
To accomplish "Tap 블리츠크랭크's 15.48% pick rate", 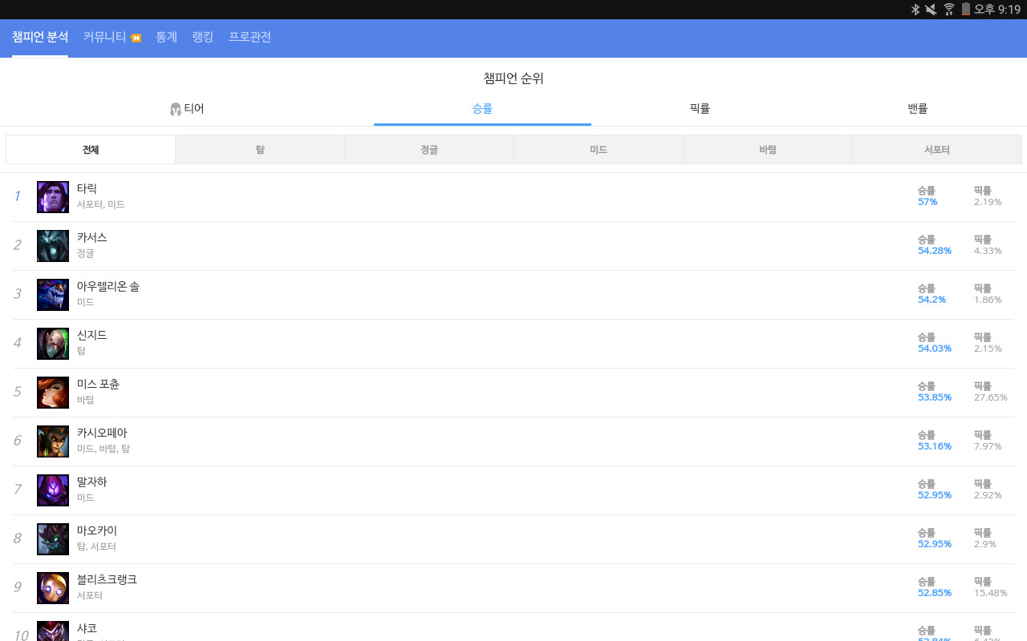I will coord(991,593).
